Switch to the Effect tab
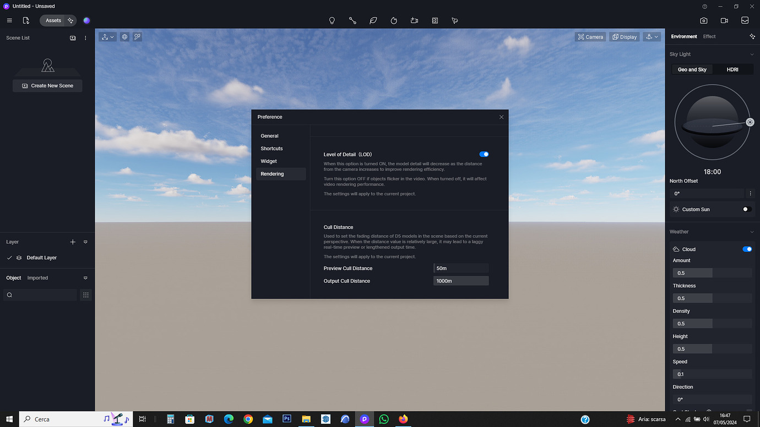Viewport: 760px width, 427px height. pyautogui.click(x=709, y=36)
